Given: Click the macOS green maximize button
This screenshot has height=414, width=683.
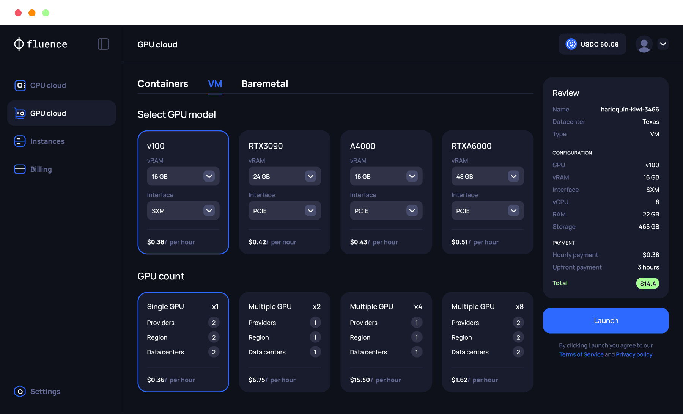Looking at the screenshot, I should click(46, 13).
